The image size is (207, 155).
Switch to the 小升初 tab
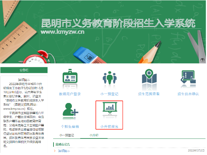point(94,135)
